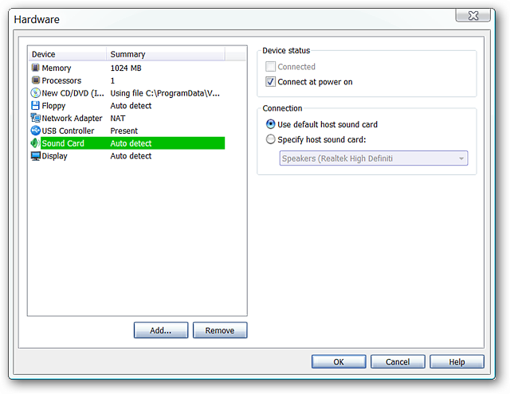Click the NAT summary value
The height and width of the screenshot is (394, 510).
[x=118, y=119]
